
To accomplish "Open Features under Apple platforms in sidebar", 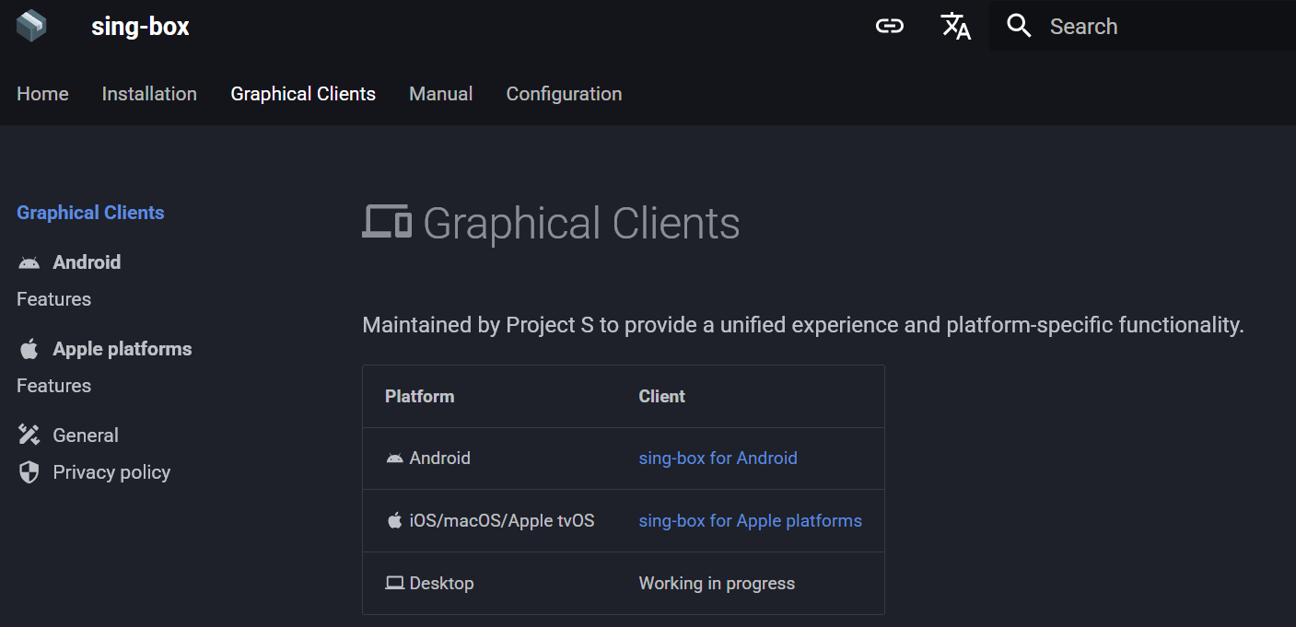I will tap(53, 386).
